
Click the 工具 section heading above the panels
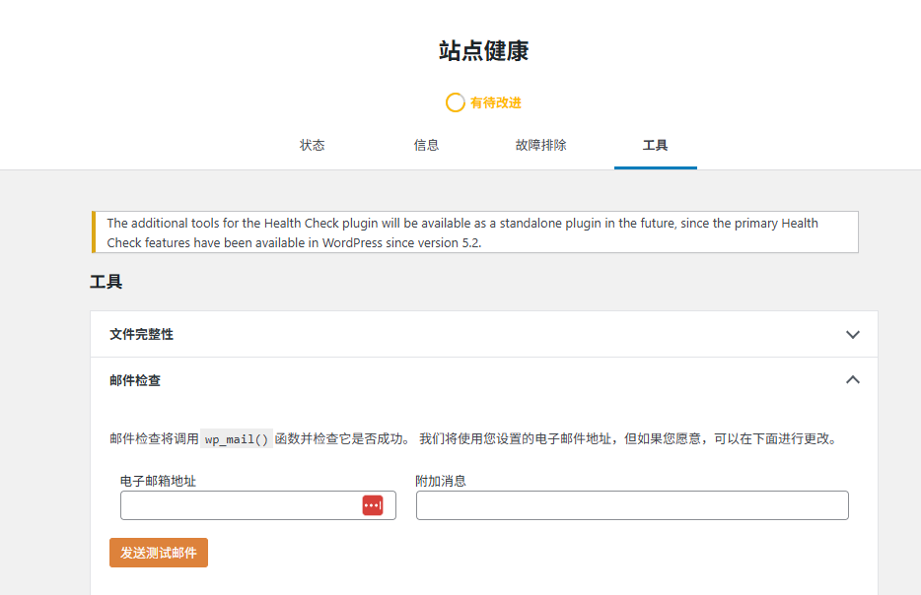click(106, 282)
